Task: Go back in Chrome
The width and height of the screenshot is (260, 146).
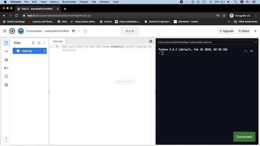Action: [4, 15]
